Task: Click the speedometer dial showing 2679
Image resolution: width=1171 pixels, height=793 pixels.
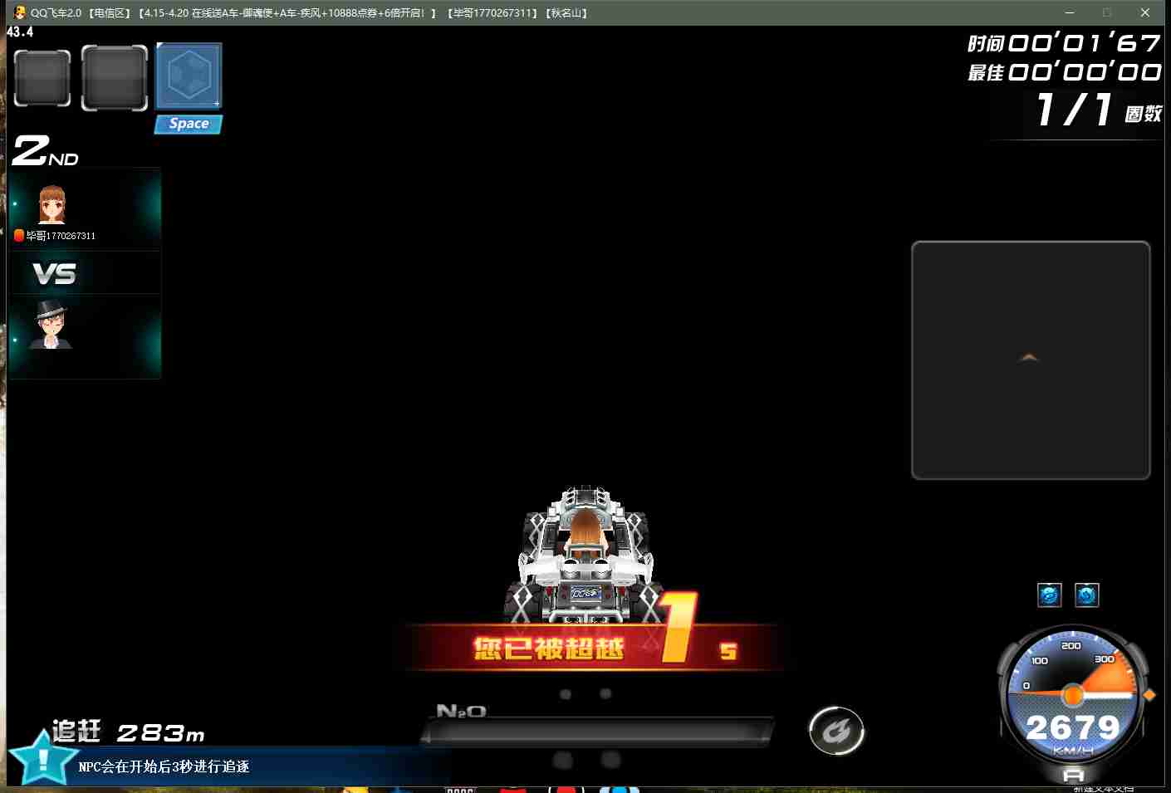Action: [1072, 696]
